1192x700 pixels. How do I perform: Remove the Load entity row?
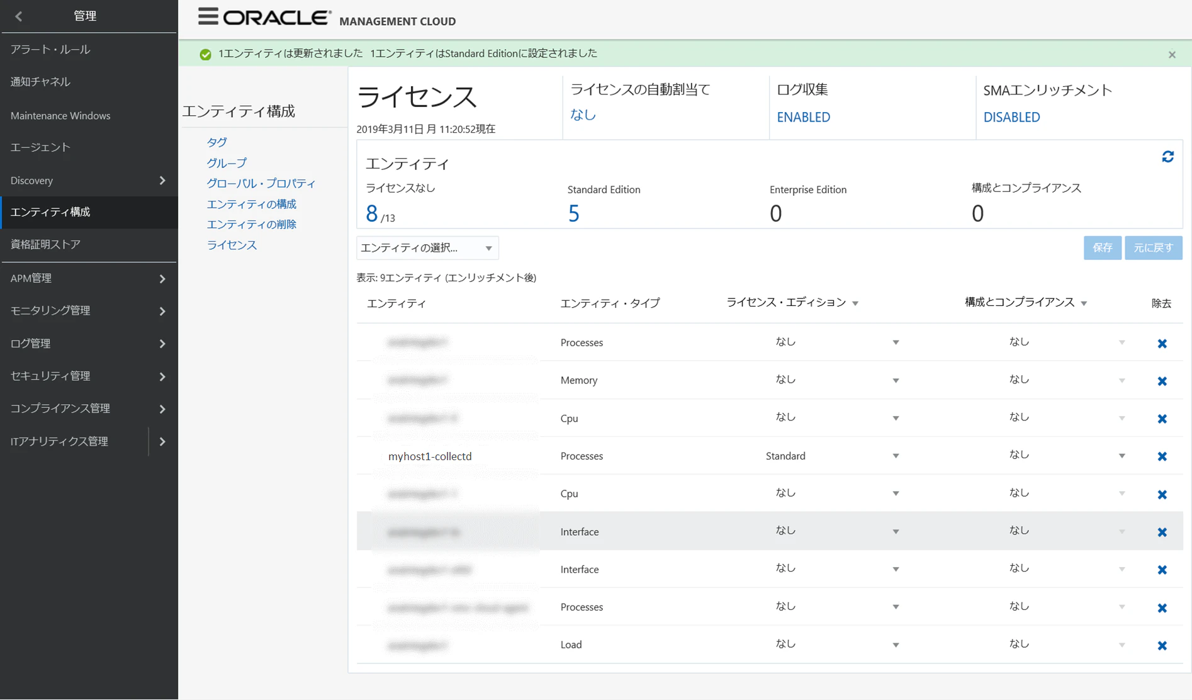coord(1162,645)
